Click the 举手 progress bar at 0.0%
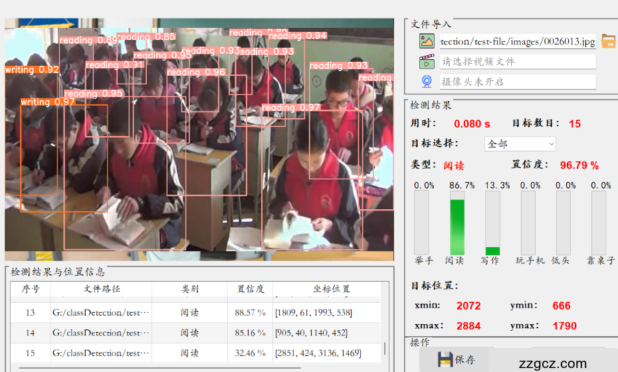 pos(421,223)
